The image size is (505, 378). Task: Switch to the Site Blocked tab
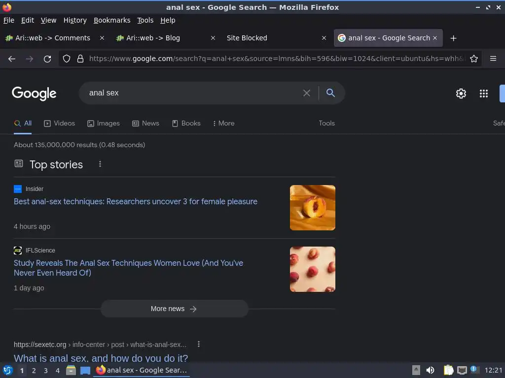pyautogui.click(x=247, y=38)
